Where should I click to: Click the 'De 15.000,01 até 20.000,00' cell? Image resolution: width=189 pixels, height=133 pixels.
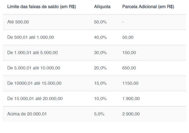35,99
